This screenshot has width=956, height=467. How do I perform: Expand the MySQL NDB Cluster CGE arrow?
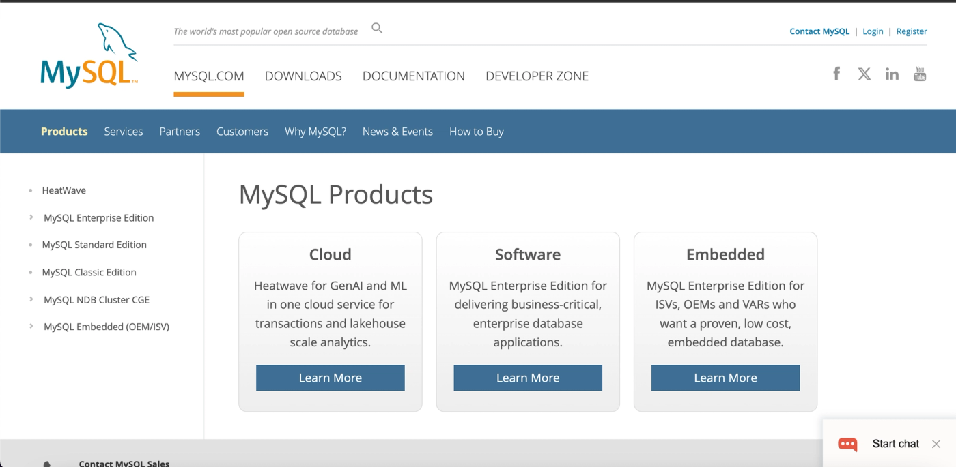[x=31, y=299]
